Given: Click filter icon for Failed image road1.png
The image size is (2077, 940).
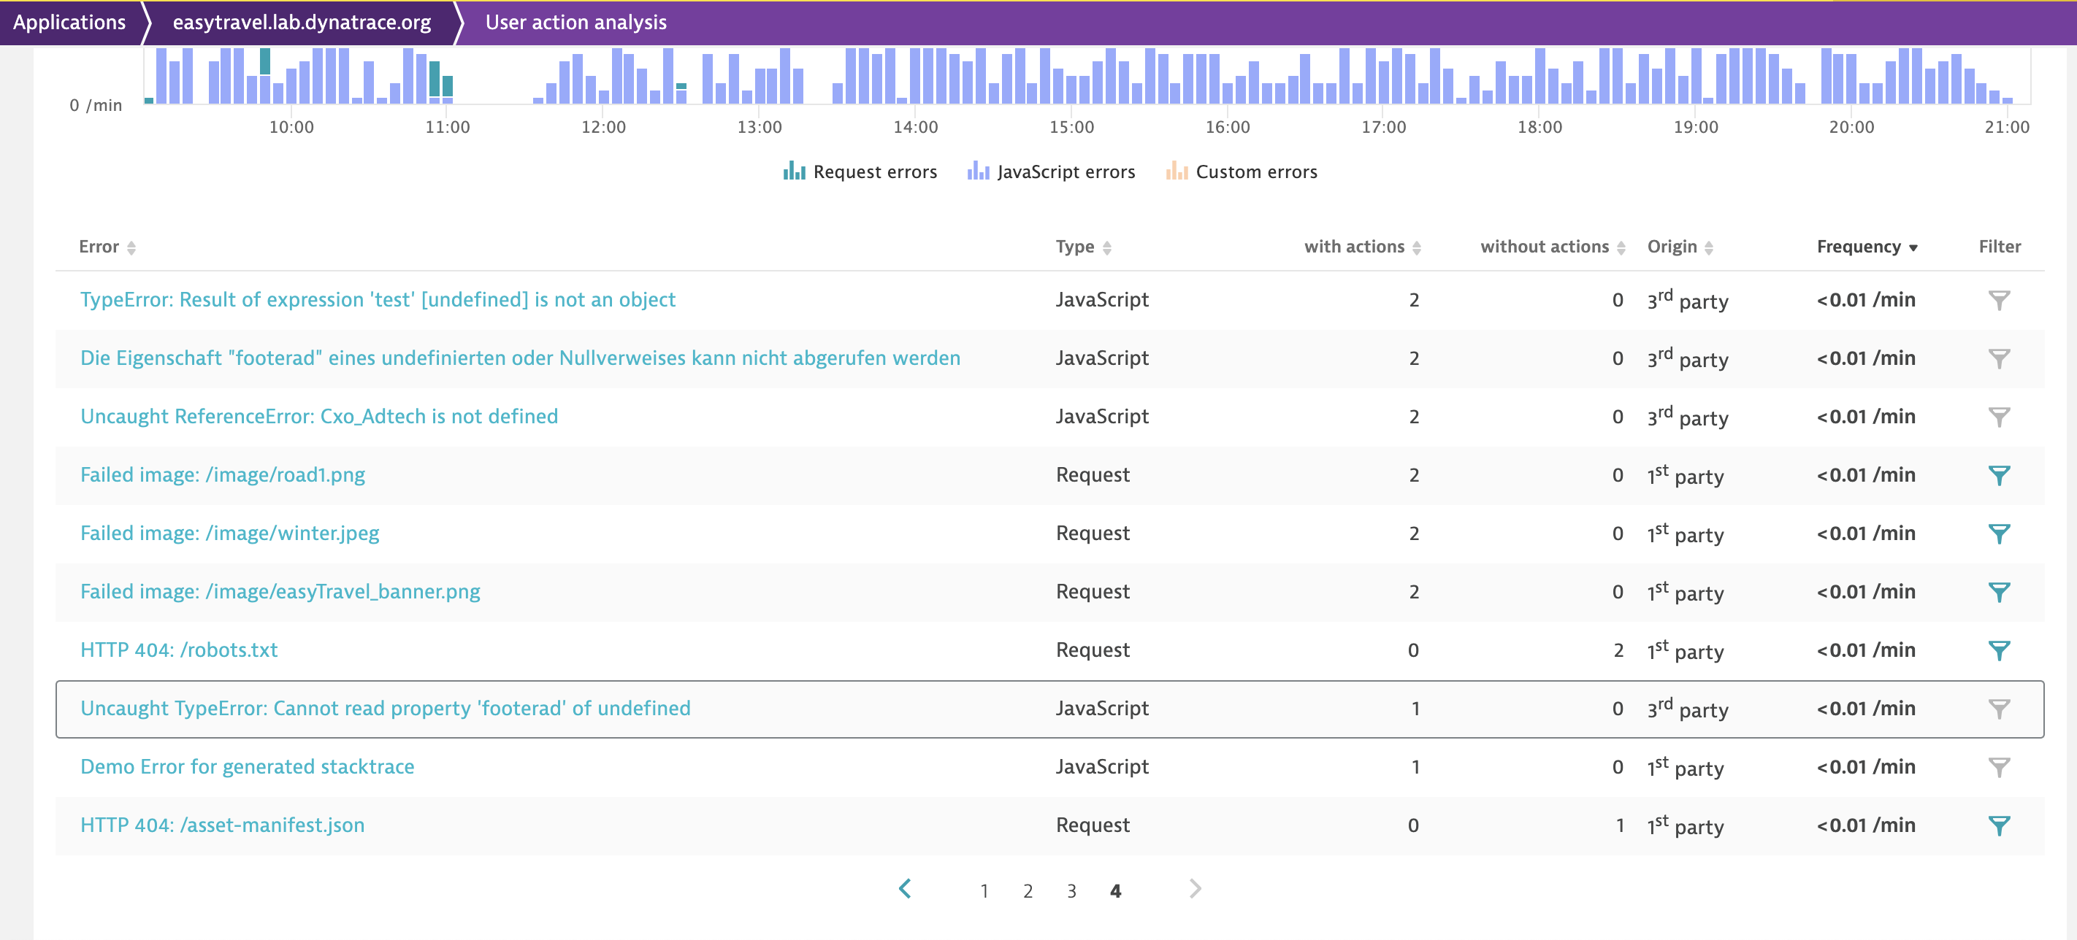Looking at the screenshot, I should [x=1998, y=475].
